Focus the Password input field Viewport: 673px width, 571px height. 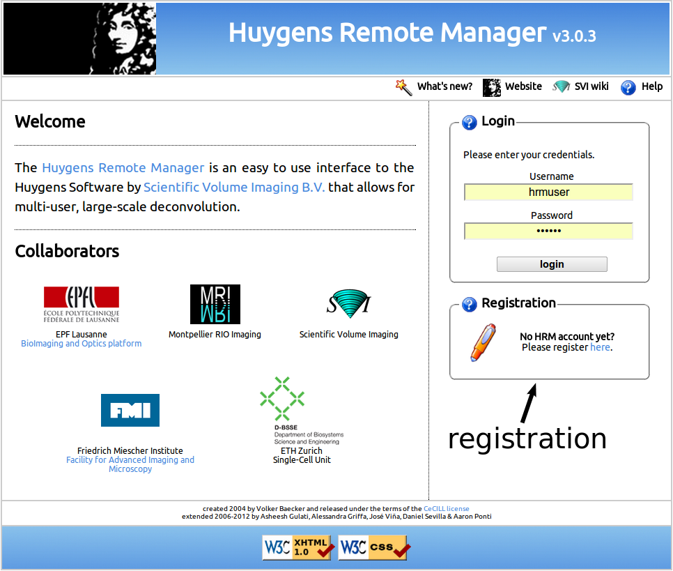(548, 231)
